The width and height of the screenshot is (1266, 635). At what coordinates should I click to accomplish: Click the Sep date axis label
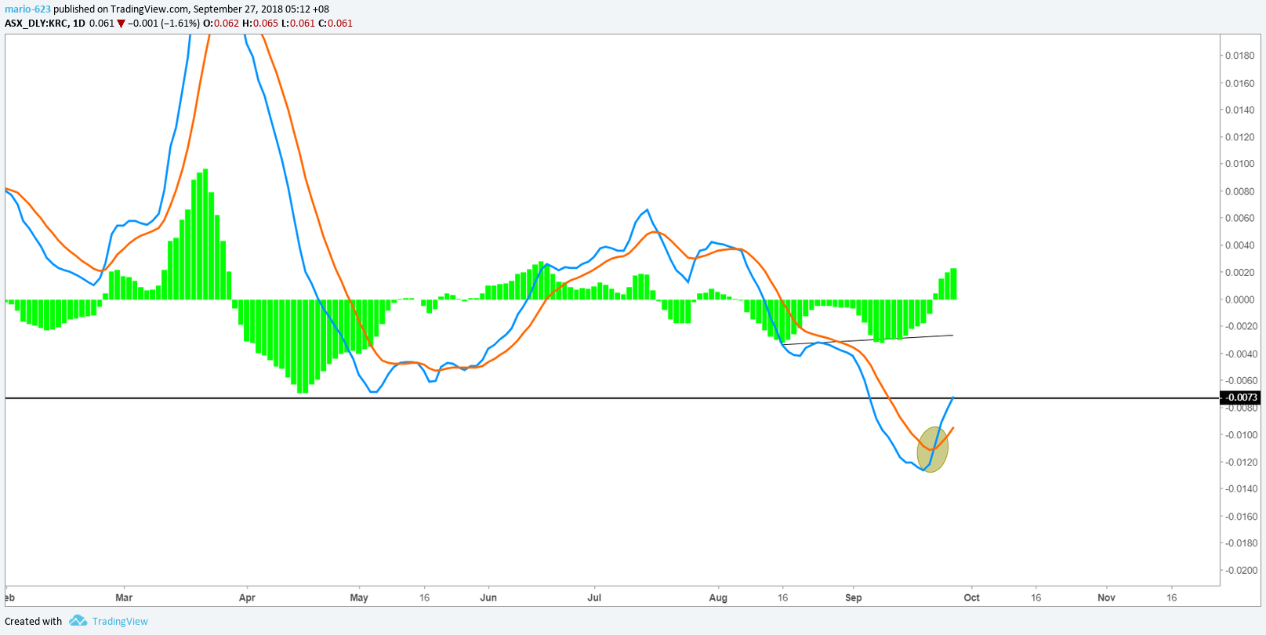pos(854,597)
